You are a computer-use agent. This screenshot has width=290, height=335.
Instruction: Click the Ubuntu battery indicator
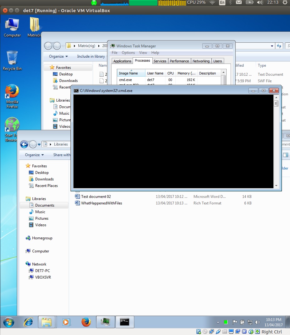pos(249,2)
